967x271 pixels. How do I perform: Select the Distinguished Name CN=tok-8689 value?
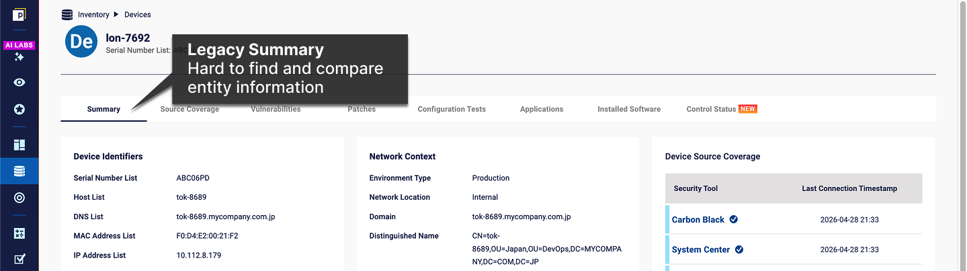[547, 249]
